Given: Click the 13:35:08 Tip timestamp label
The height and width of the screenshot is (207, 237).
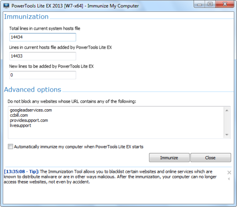Looking at the screenshot, I should coord(22,171).
